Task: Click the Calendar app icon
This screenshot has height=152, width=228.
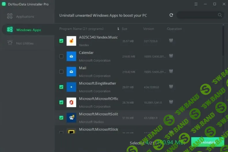Action: 71,56
